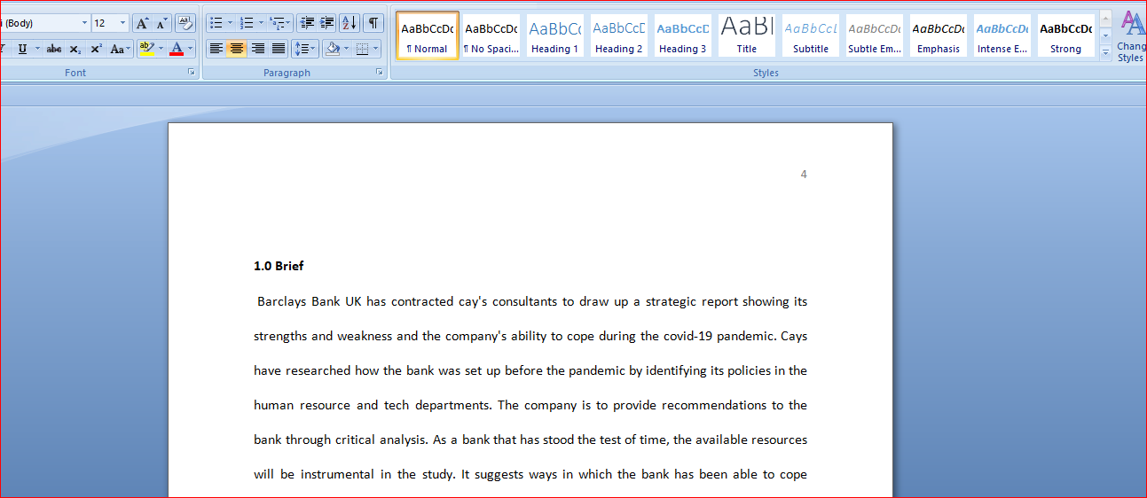Open the Paragraph dialog launcher
Image resolution: width=1147 pixels, height=498 pixels.
[379, 73]
